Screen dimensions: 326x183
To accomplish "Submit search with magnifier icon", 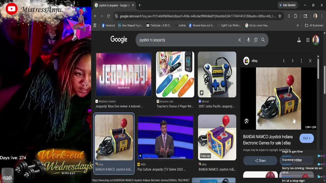I will pyautogui.click(x=263, y=40).
